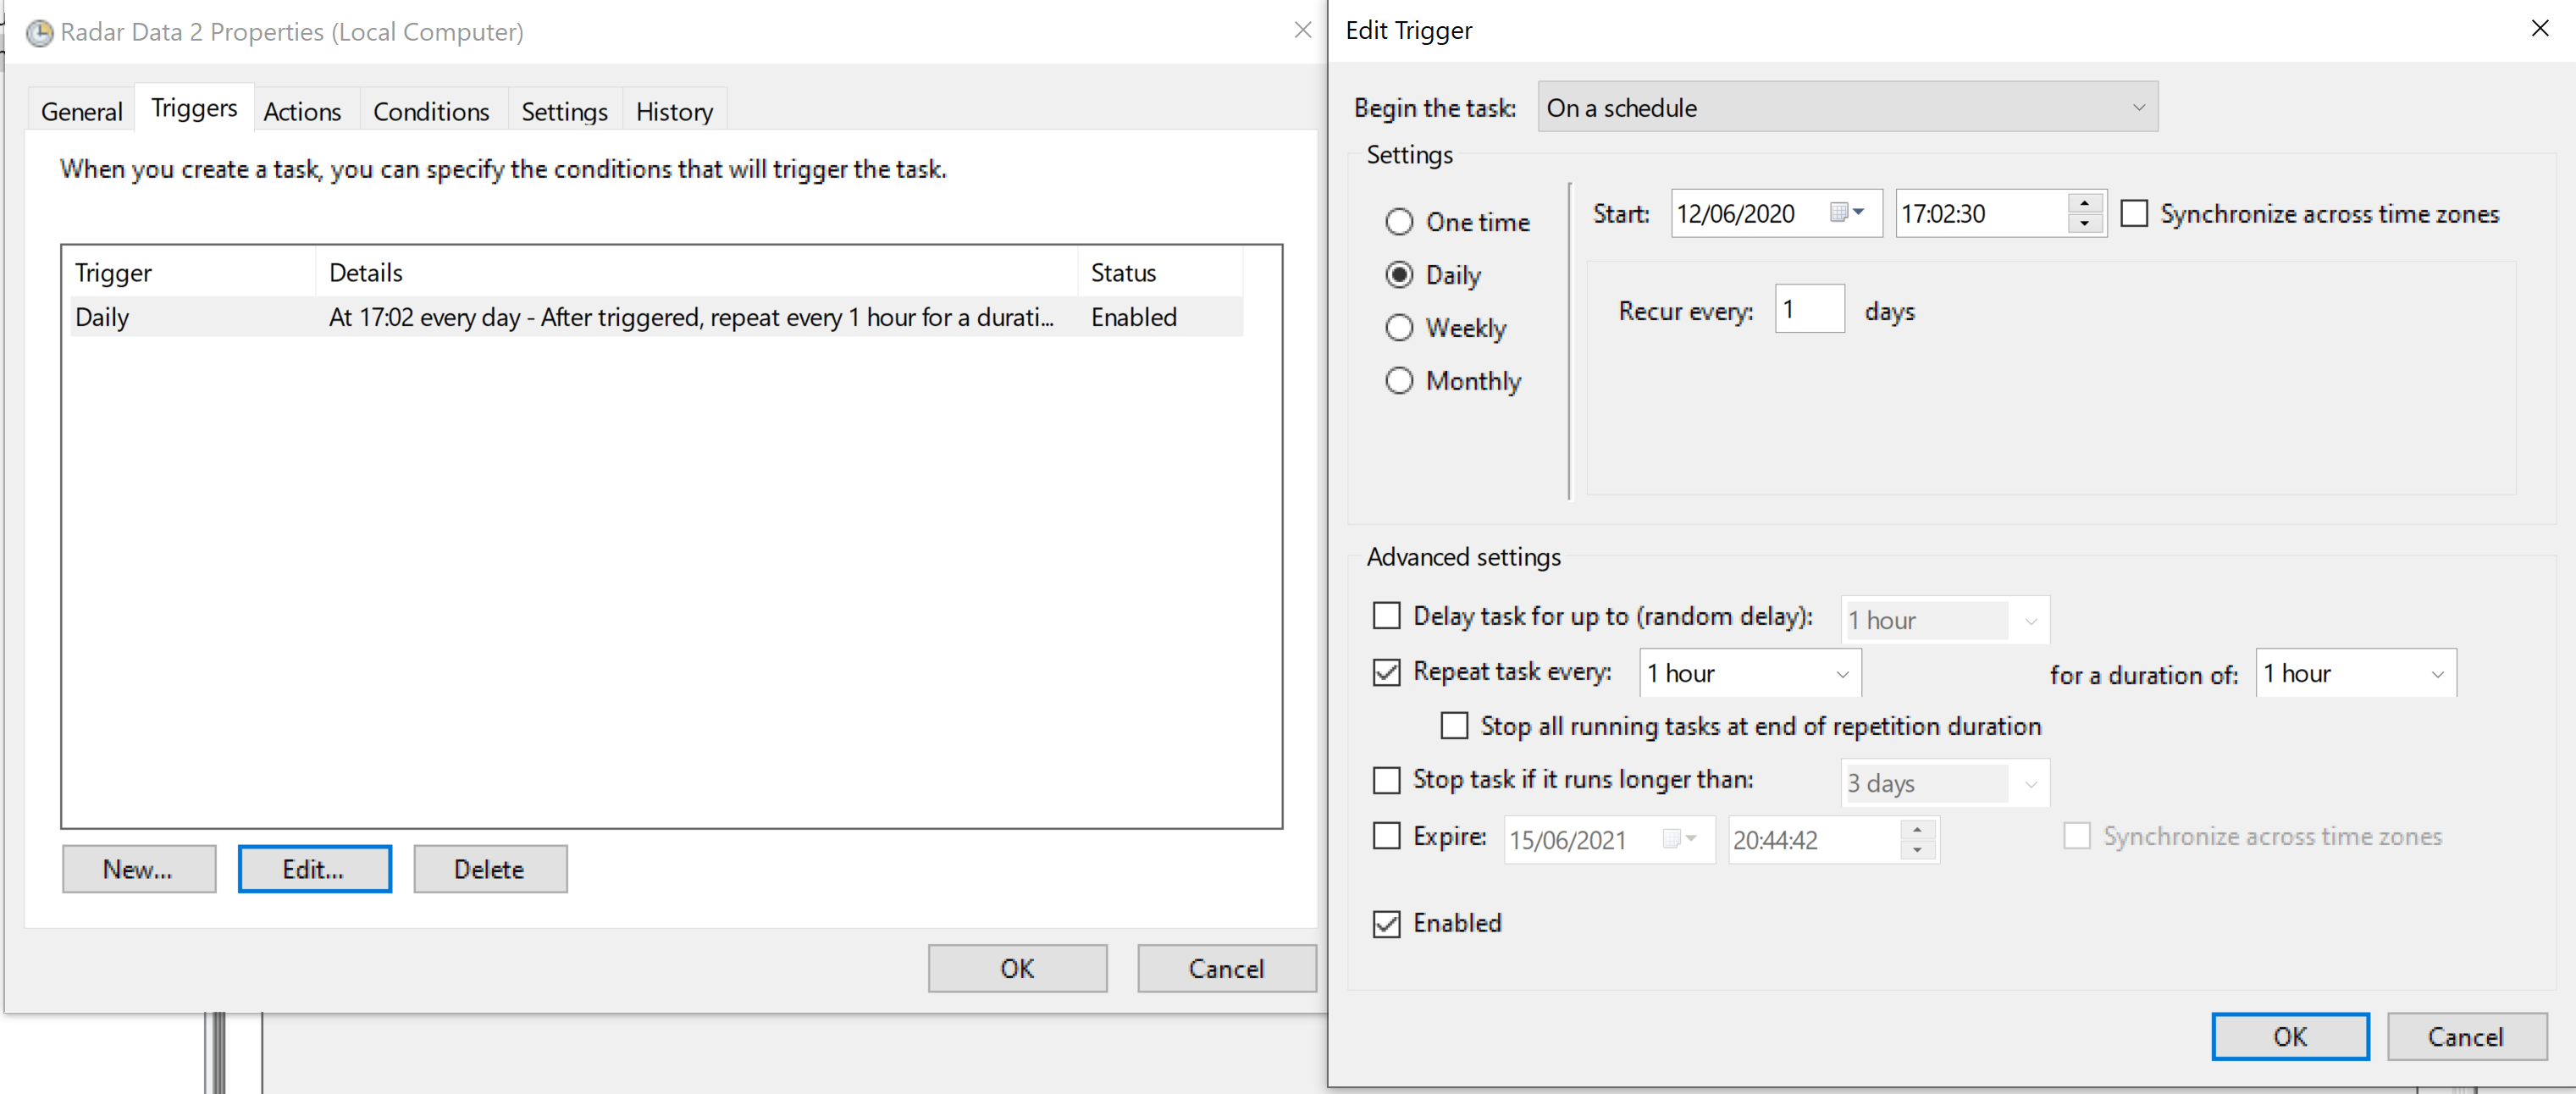The height and width of the screenshot is (1094, 2576).
Task: Select the One time radio button
Action: coord(1399,222)
